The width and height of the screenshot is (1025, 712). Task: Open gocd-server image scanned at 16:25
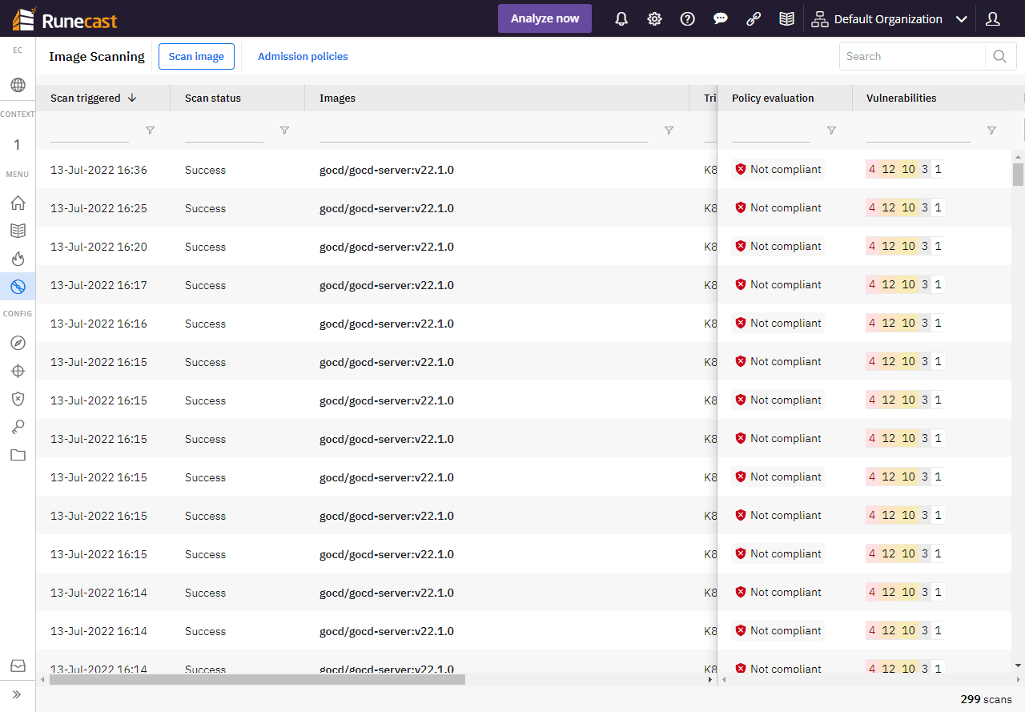[387, 208]
